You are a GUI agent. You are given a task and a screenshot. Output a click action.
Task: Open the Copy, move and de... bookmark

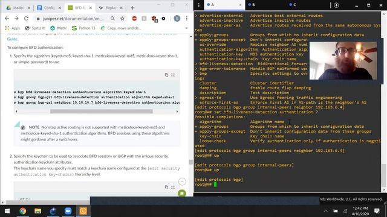coord(121,28)
